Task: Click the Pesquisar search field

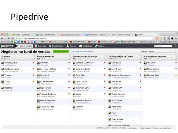Action: coord(163,46)
